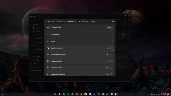The height and width of the screenshot is (96, 171).
Task: Open the red circle taskbar icon
Action: (77, 94)
